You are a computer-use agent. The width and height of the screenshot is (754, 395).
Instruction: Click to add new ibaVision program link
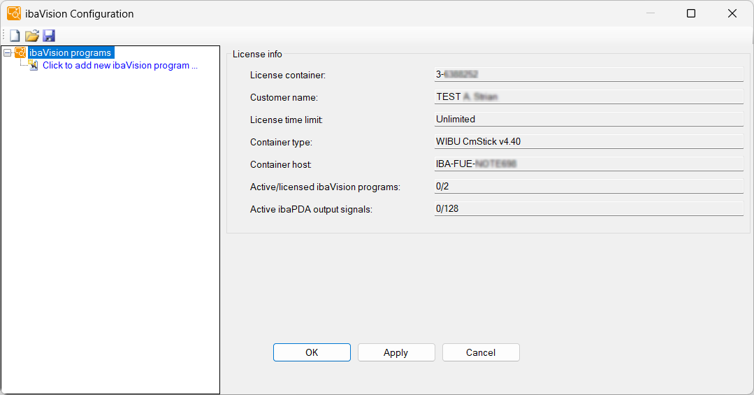click(120, 66)
